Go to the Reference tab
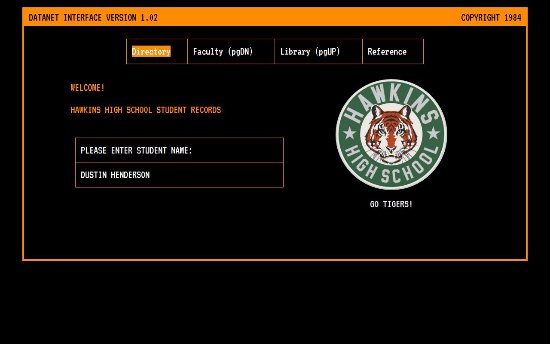This screenshot has height=344, width=550. [x=387, y=52]
